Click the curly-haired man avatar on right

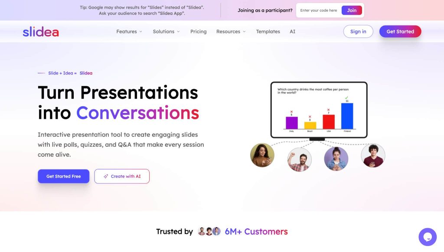pos(373,155)
